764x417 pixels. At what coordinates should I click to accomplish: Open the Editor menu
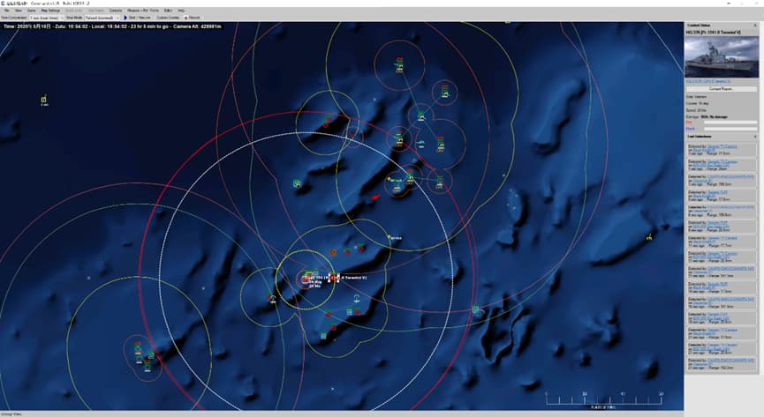(169, 11)
